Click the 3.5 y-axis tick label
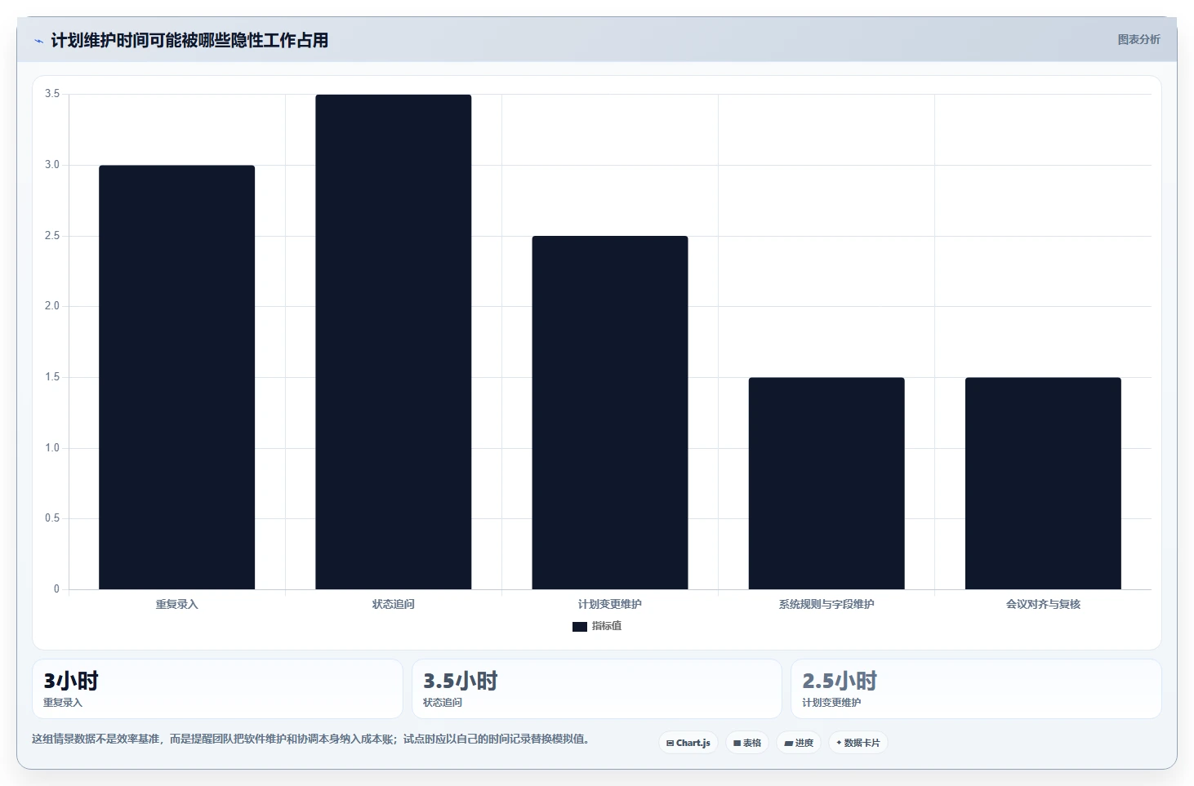The width and height of the screenshot is (1194, 786). pyautogui.click(x=52, y=94)
